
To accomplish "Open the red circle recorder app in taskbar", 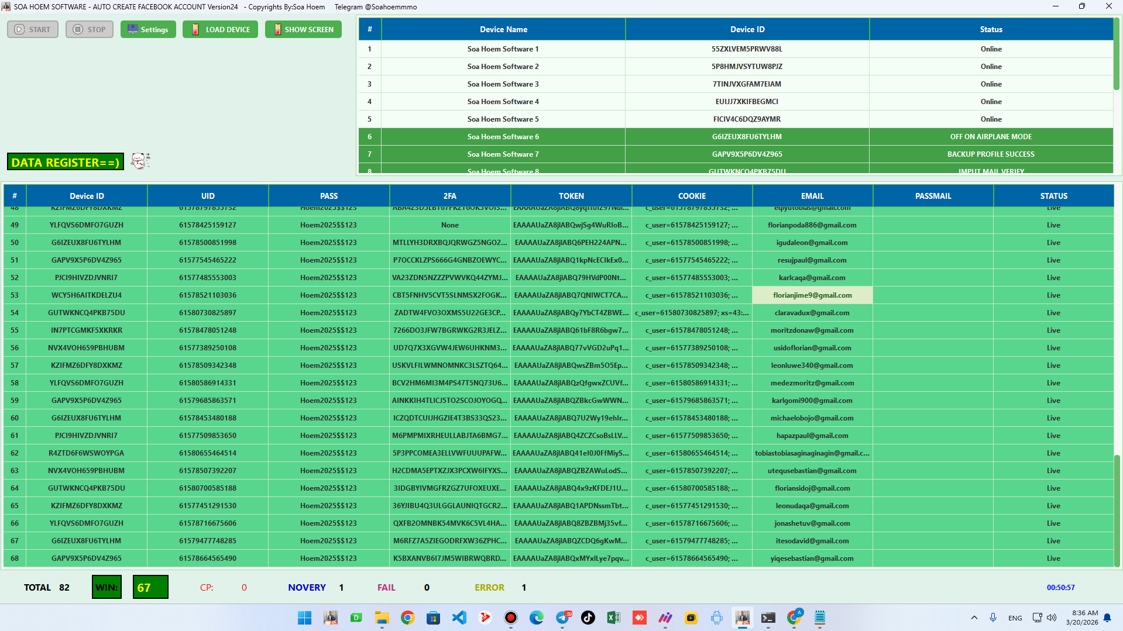I will pyautogui.click(x=511, y=618).
